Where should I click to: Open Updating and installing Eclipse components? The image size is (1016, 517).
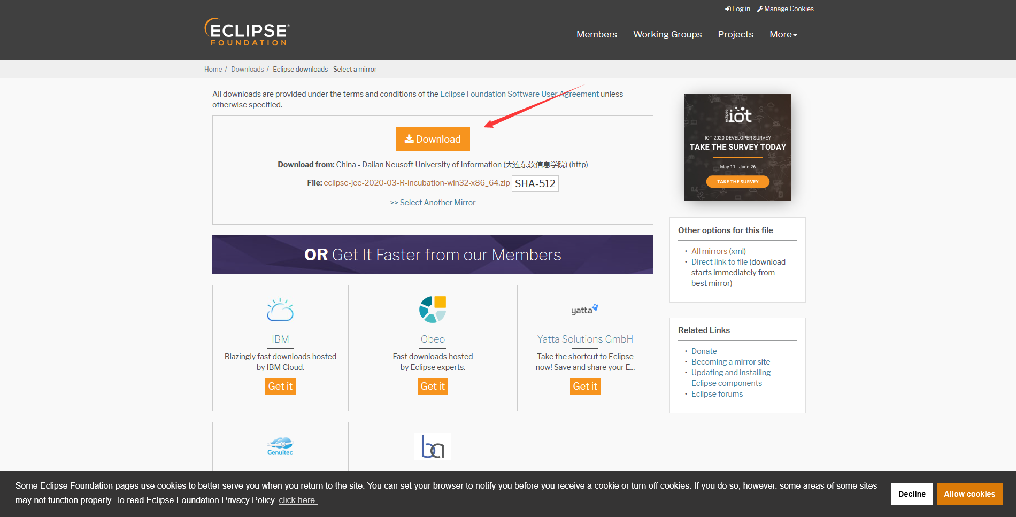(x=730, y=378)
